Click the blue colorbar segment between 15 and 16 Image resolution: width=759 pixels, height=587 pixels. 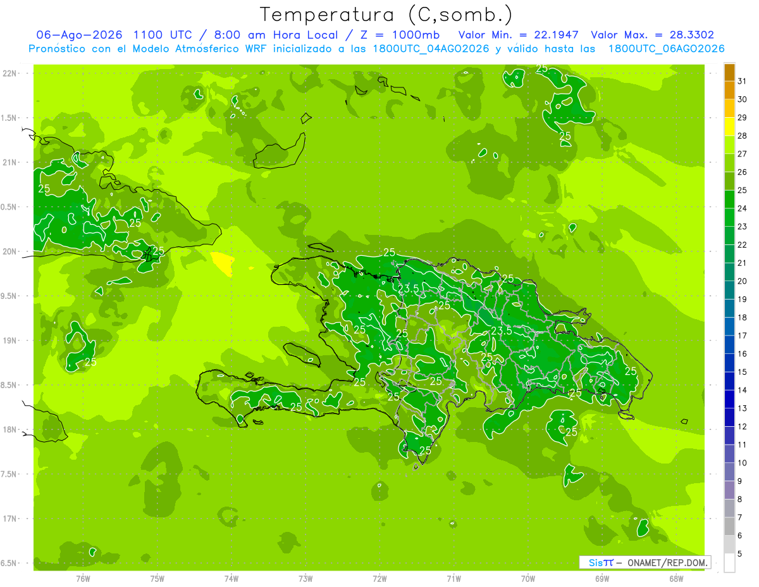729,363
